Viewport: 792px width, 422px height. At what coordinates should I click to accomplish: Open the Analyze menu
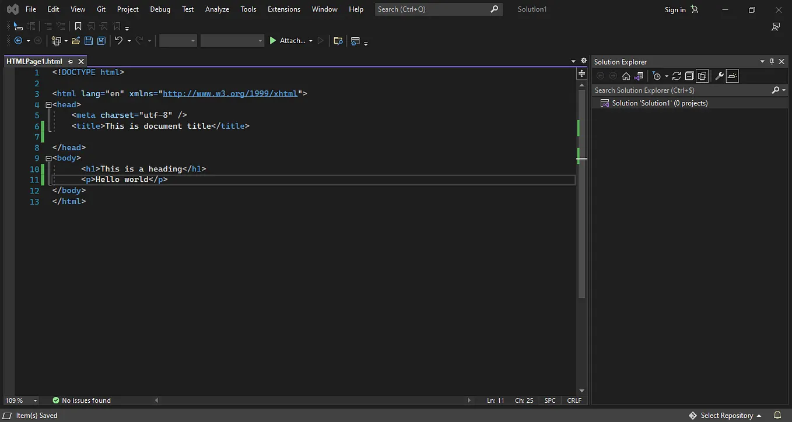click(217, 9)
